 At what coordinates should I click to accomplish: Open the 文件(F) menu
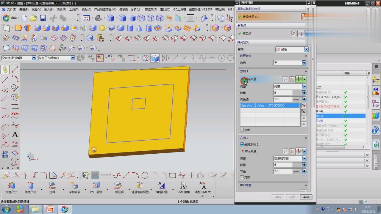click(11, 10)
